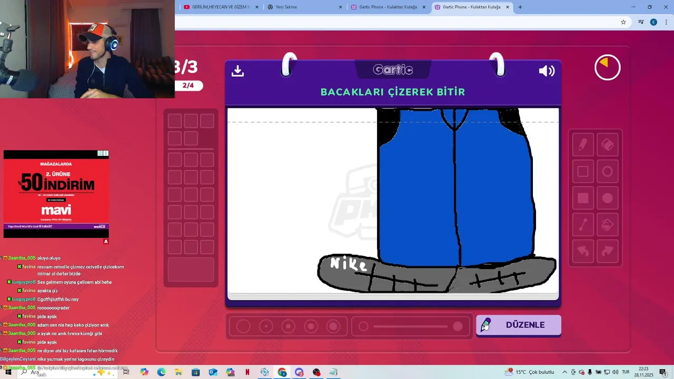Choose the middle brush size
The width and height of the screenshot is (674, 379).
289,326
